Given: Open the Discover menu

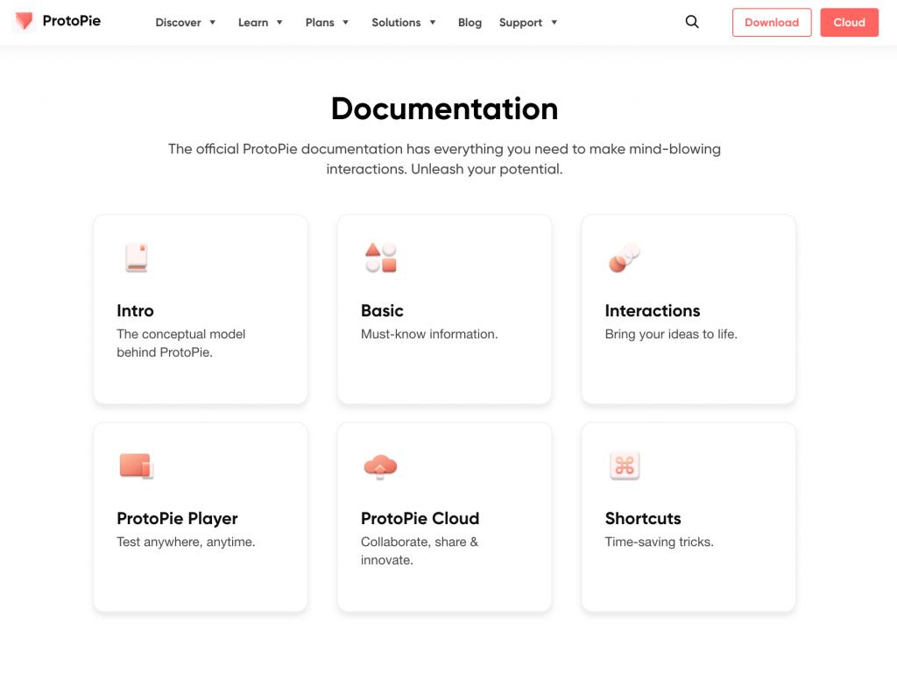Looking at the screenshot, I should point(178,22).
